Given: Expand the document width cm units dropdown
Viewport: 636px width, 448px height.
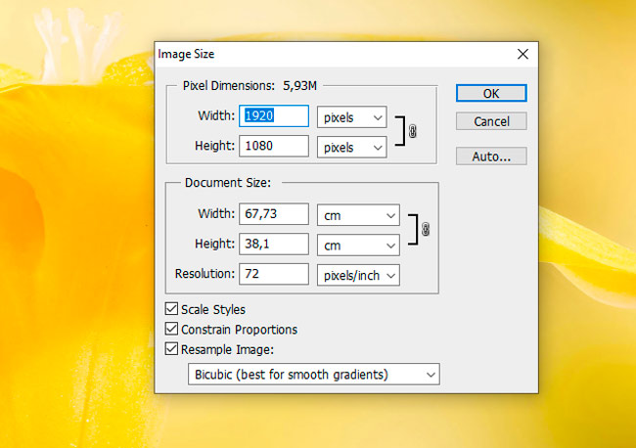Looking at the screenshot, I should tap(358, 214).
